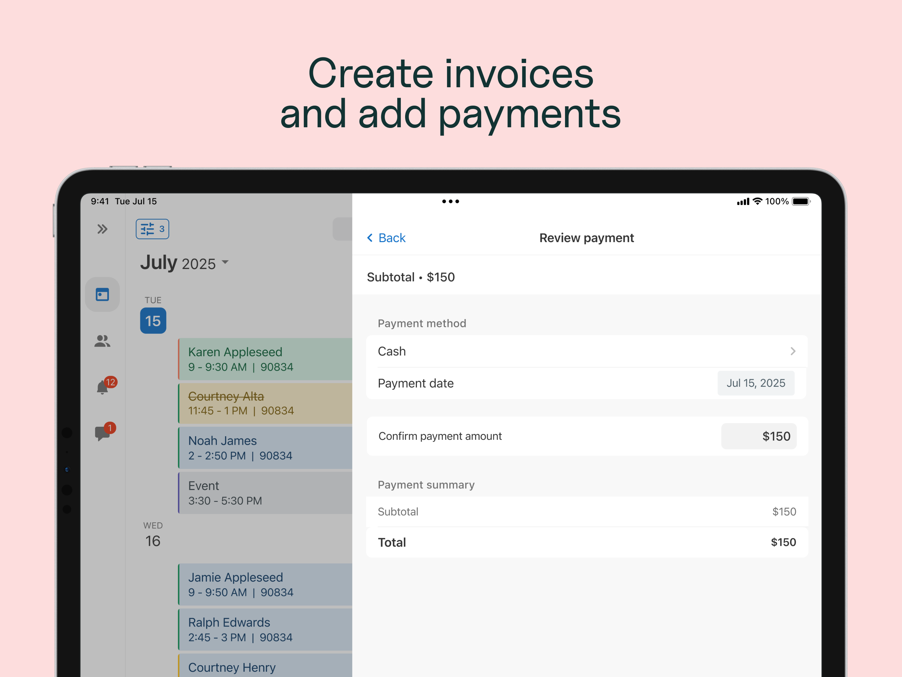This screenshot has width=902, height=677.
Task: Expand the collapsed sidebar with double-arrow icon
Action: (x=102, y=229)
